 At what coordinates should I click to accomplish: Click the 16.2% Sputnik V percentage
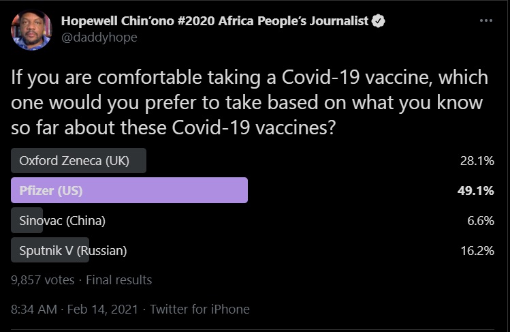coord(477,251)
